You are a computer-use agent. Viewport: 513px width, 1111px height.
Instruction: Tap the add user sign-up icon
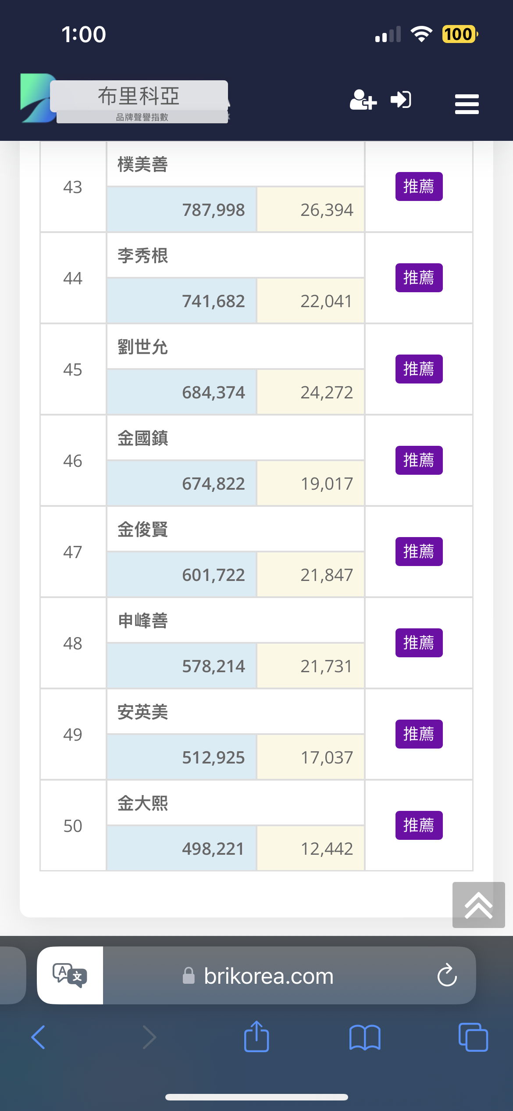pos(363,100)
